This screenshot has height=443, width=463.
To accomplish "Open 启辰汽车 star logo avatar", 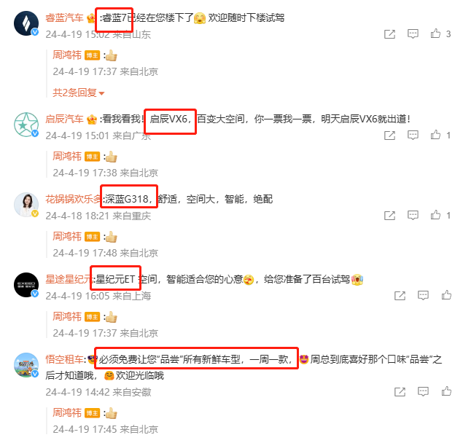I will tap(26, 125).
